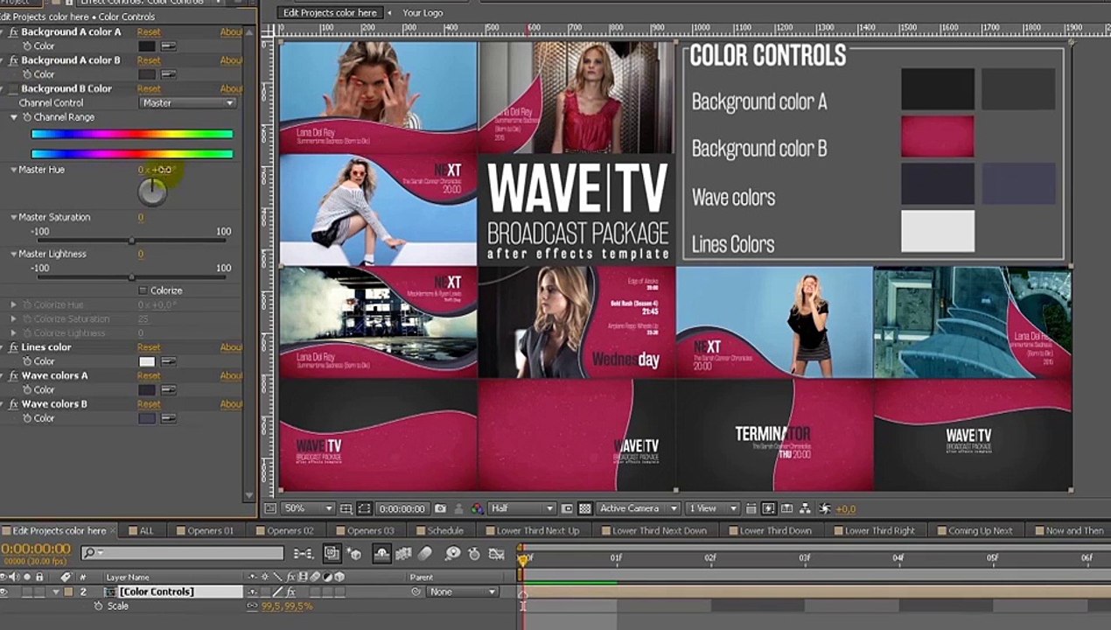Open the Parent None dropdown
The image size is (1111, 630).
click(461, 592)
